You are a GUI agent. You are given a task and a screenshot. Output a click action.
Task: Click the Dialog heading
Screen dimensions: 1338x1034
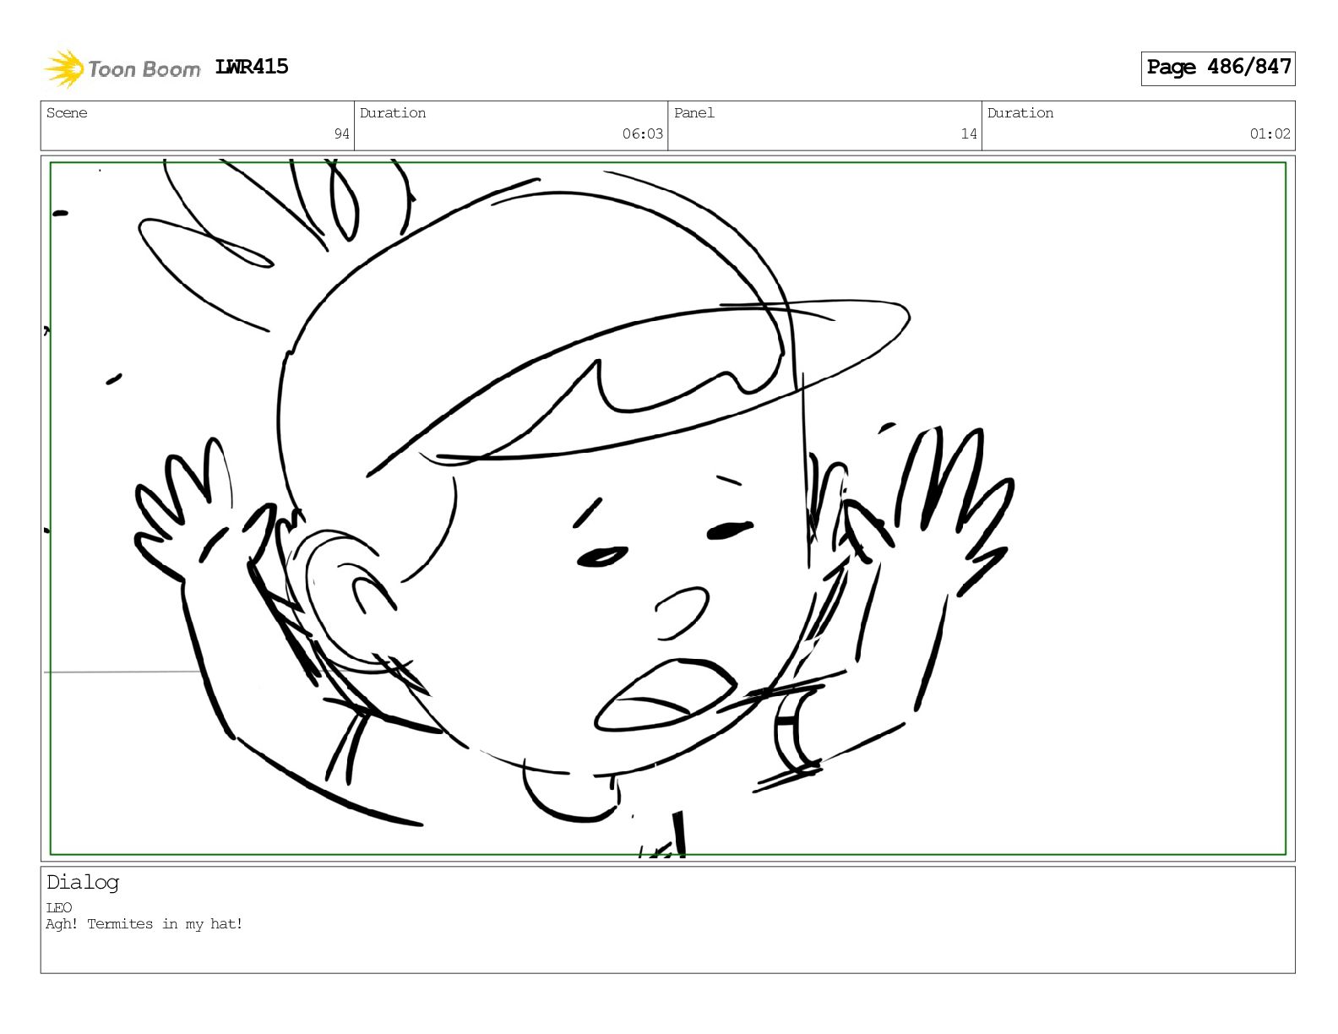pos(83,882)
